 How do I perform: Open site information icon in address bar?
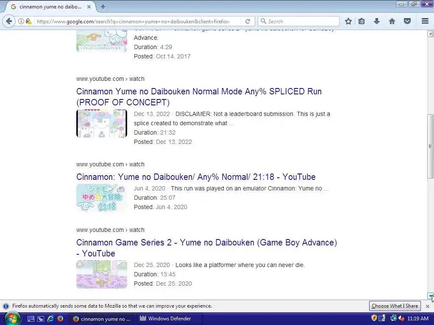(x=21, y=21)
